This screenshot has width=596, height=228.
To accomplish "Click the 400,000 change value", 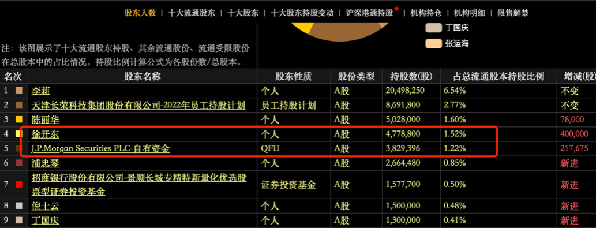I will tap(574, 134).
